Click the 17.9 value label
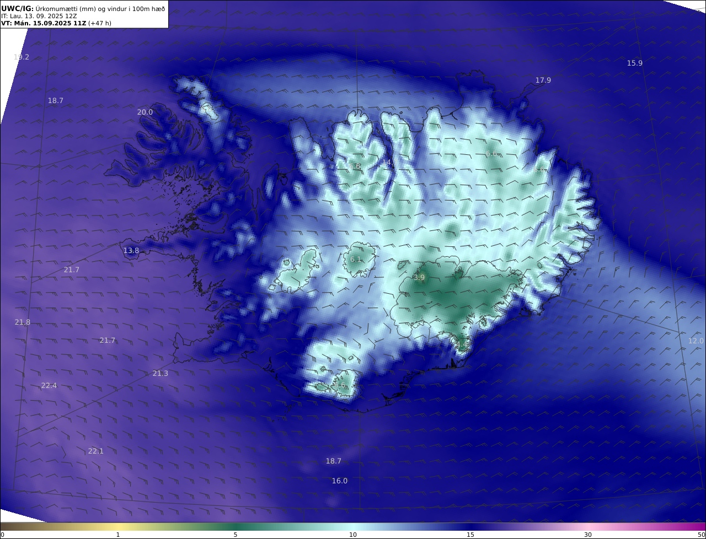 coord(543,80)
